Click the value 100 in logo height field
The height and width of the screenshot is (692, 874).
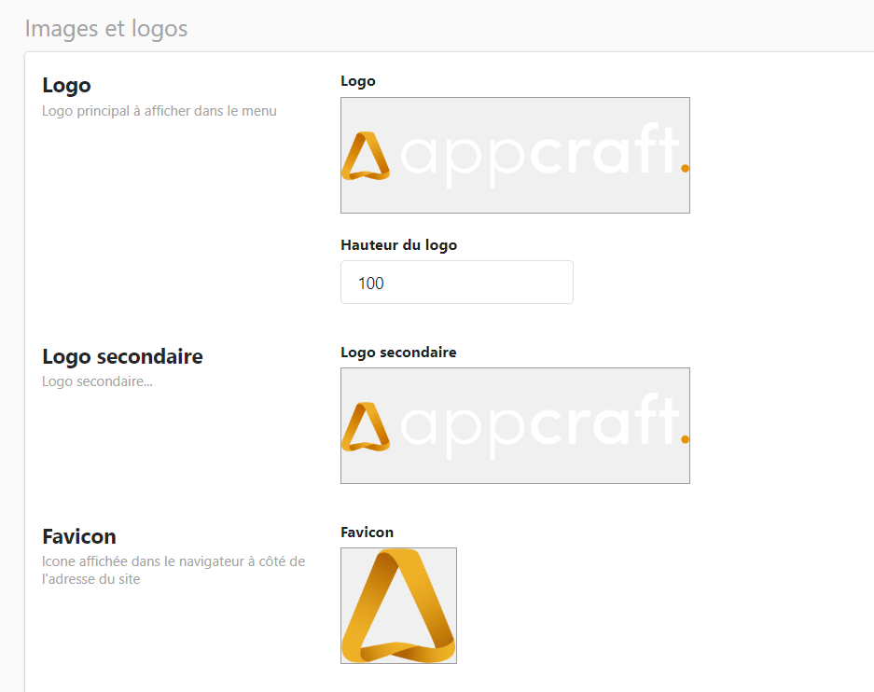pos(371,284)
